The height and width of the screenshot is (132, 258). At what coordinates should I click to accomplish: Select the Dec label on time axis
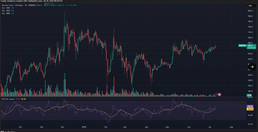click(x=62, y=127)
